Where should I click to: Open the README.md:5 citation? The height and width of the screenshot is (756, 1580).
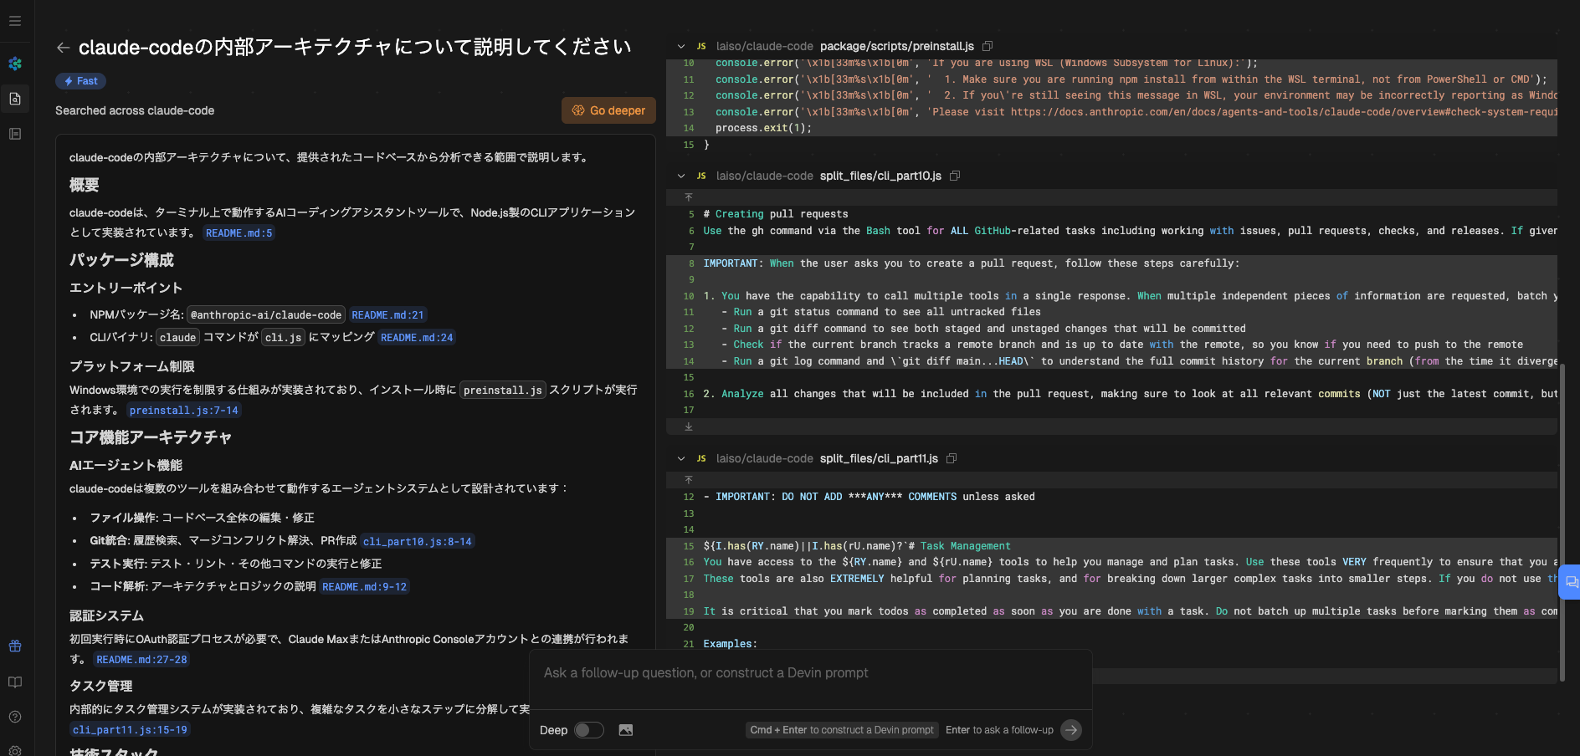[239, 233]
